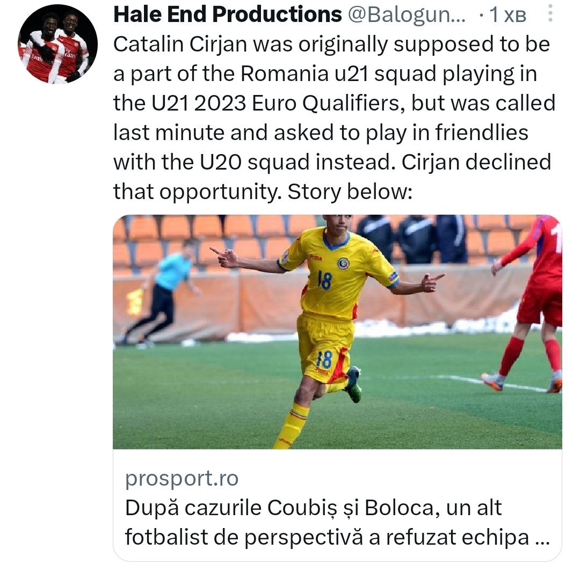580x564 pixels.
Task: Click the "Story below:" text
Action: pyautogui.click(x=350, y=191)
